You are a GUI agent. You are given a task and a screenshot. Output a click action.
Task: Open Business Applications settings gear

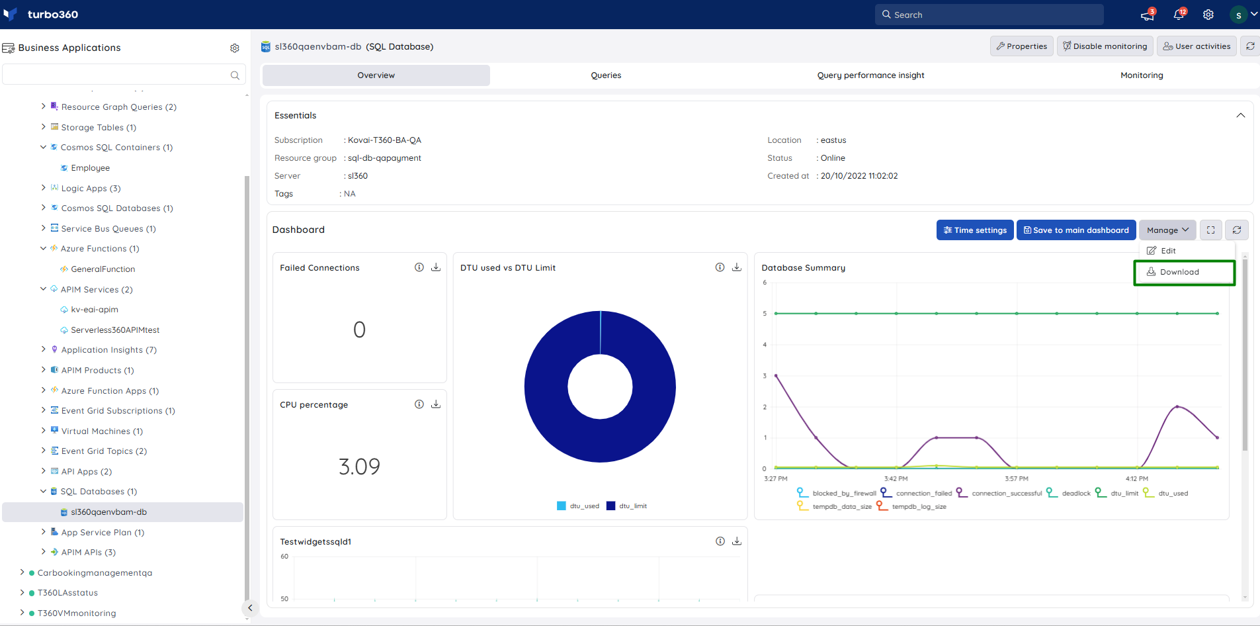[x=234, y=48]
